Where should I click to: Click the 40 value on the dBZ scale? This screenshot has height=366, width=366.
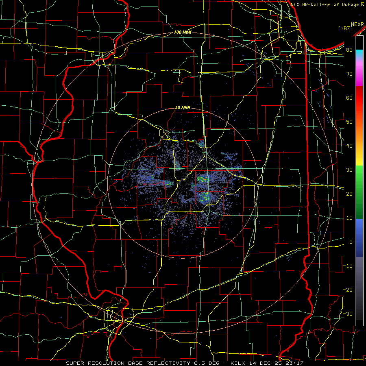[349, 146]
